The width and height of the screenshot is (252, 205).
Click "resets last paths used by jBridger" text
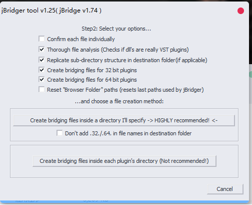click(161, 90)
